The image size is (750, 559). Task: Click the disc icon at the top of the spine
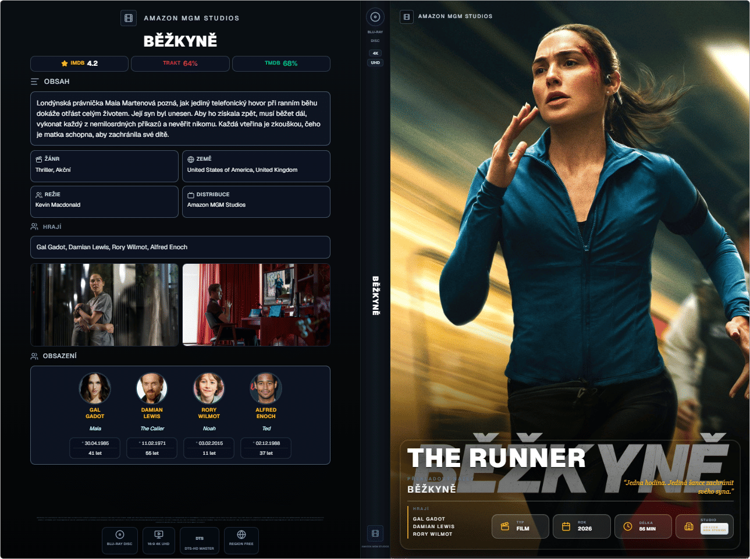[375, 17]
